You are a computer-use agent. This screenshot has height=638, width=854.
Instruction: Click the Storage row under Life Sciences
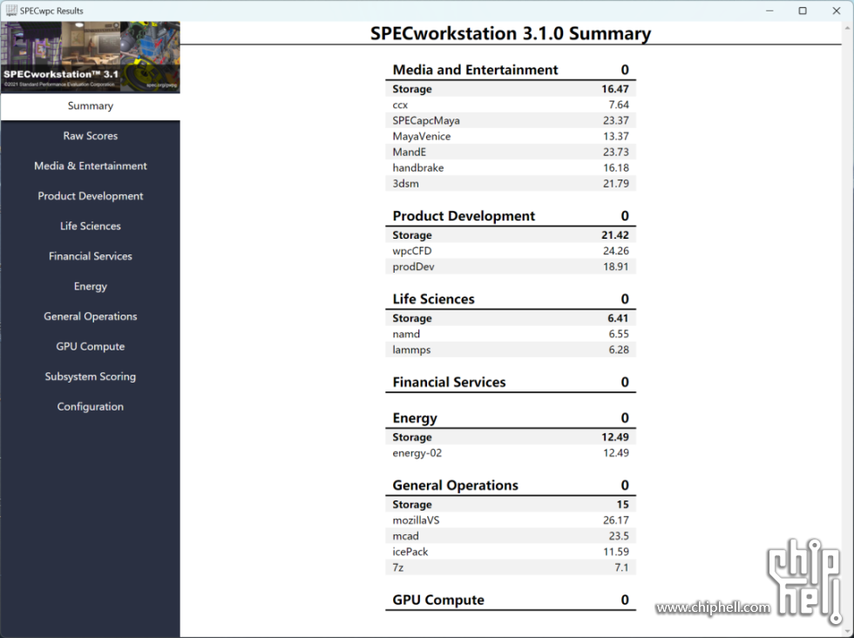(510, 318)
